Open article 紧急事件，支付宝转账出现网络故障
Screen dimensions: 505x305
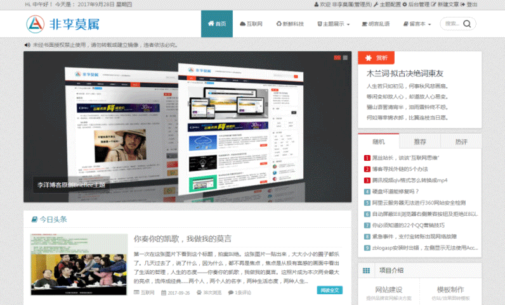click(x=414, y=237)
